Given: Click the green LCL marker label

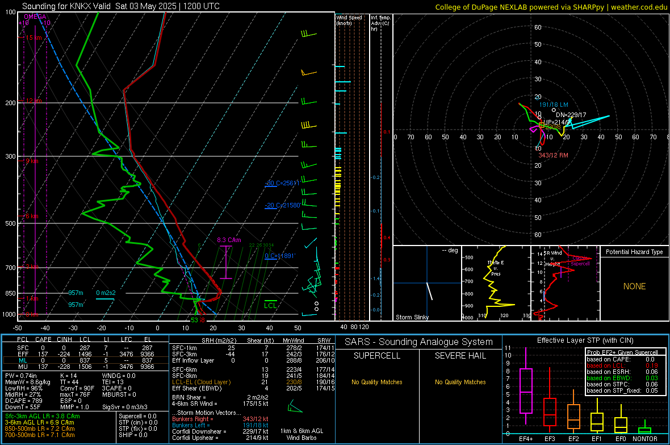Looking at the screenshot, I should pyautogui.click(x=270, y=305).
